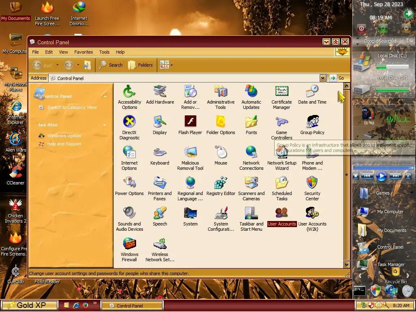Open Mouse settings

point(221,156)
